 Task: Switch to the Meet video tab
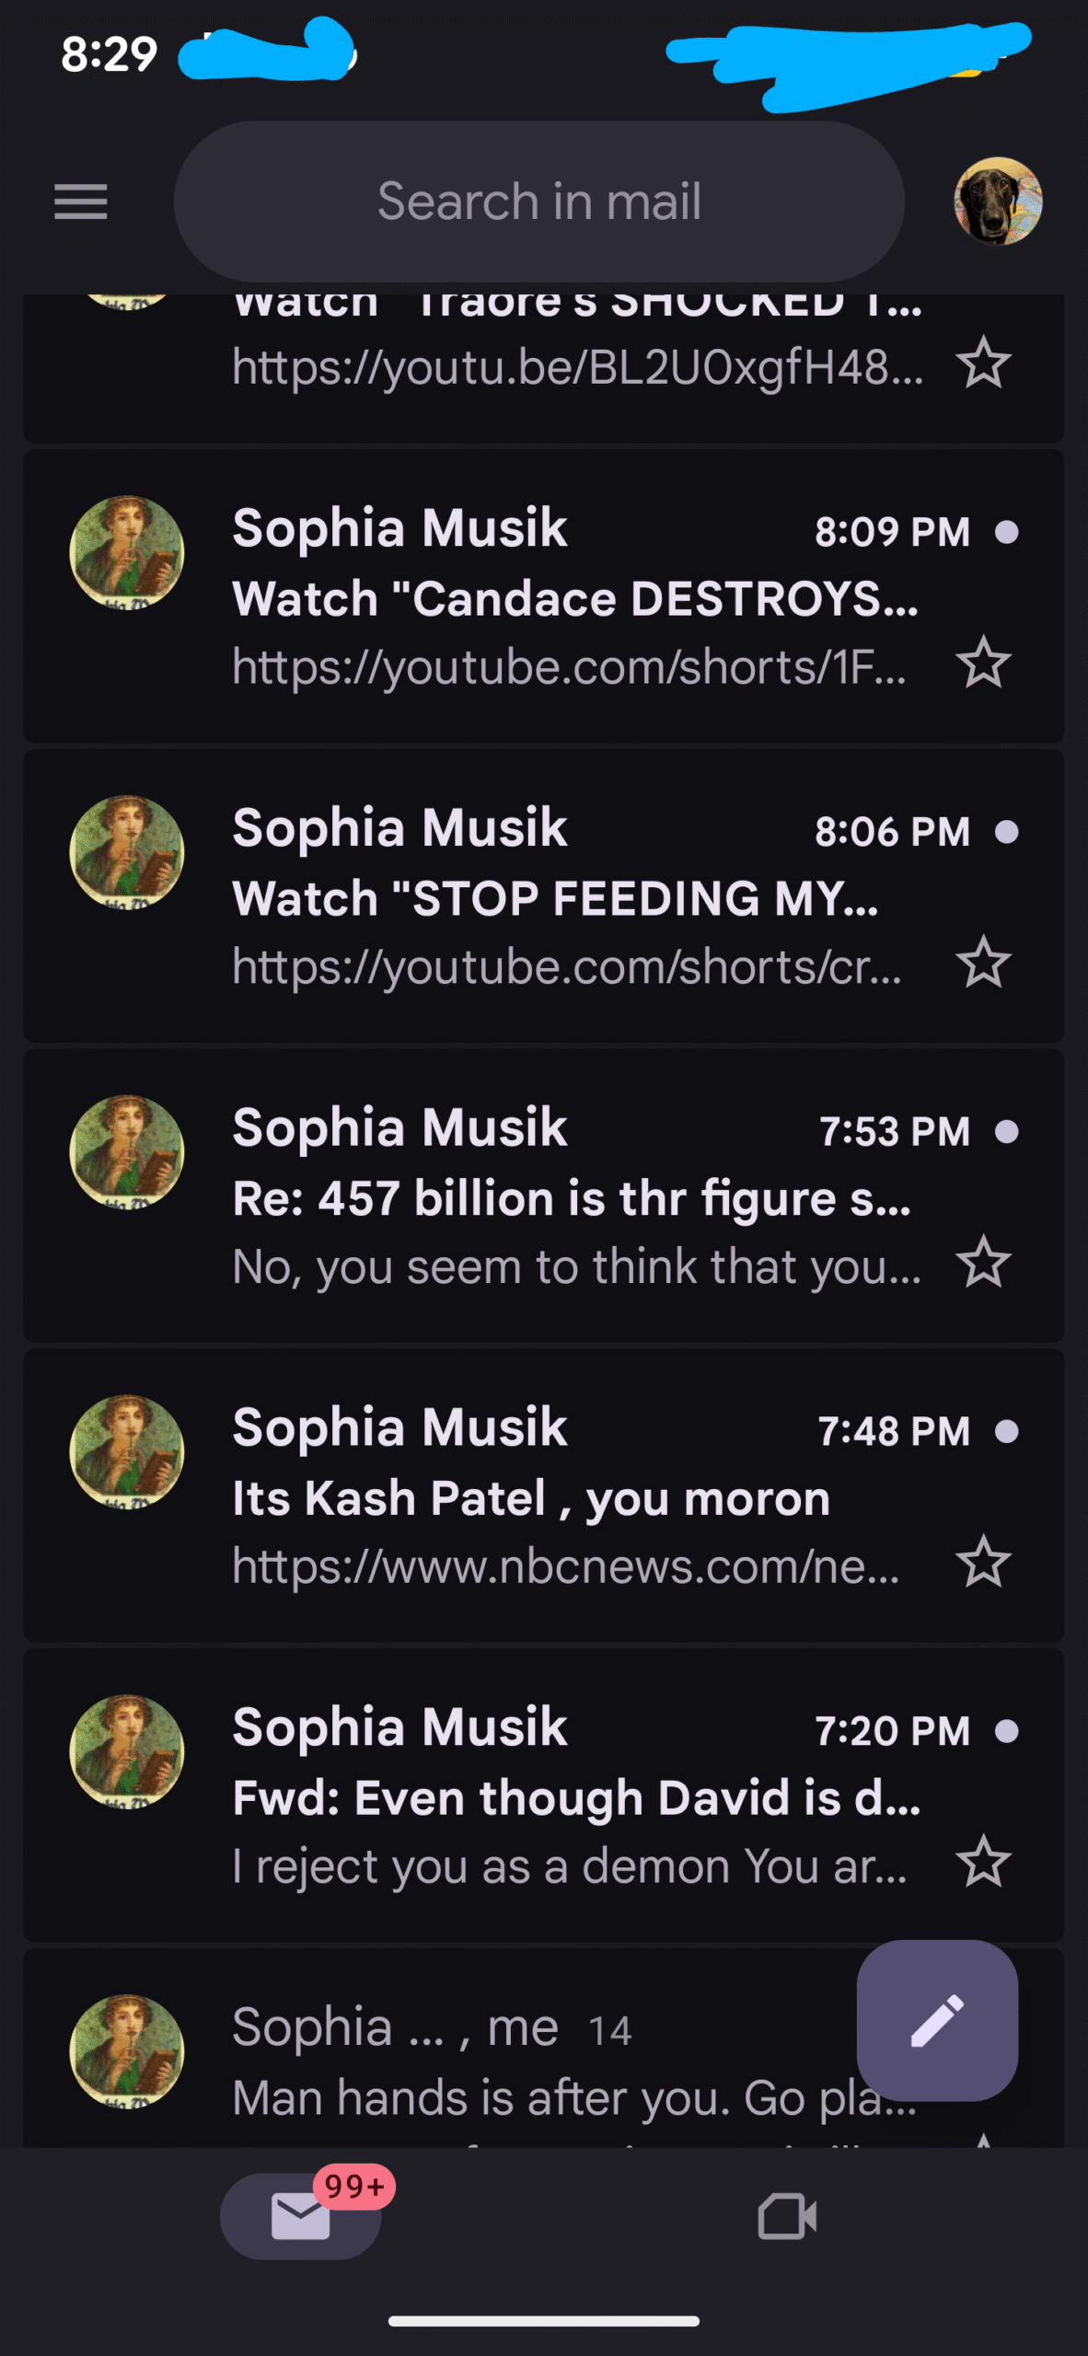click(x=787, y=2216)
